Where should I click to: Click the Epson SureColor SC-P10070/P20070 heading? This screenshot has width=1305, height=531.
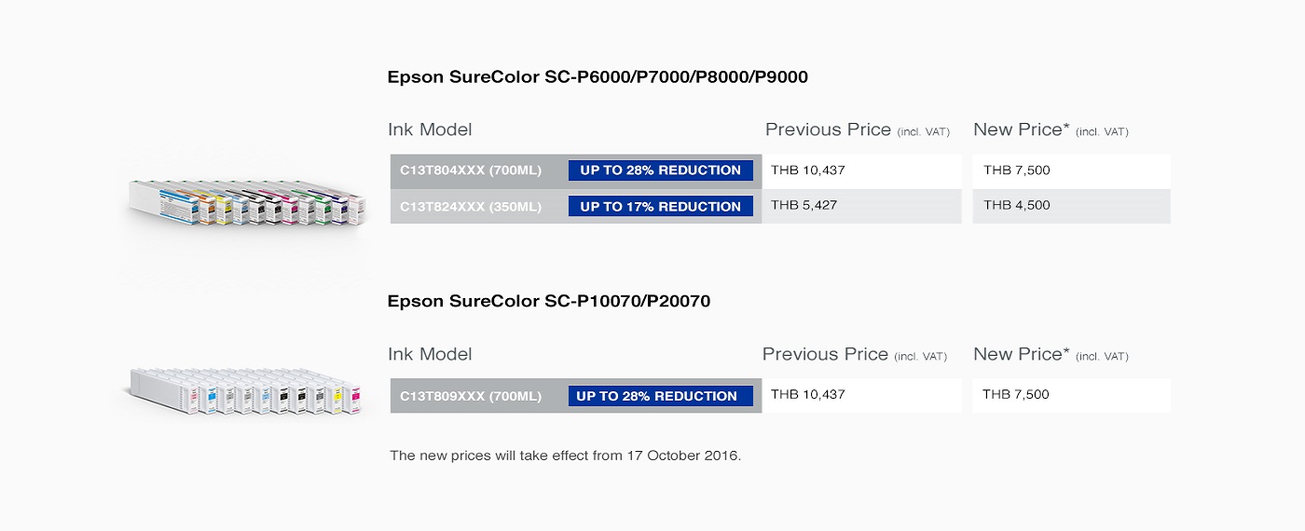(x=549, y=301)
